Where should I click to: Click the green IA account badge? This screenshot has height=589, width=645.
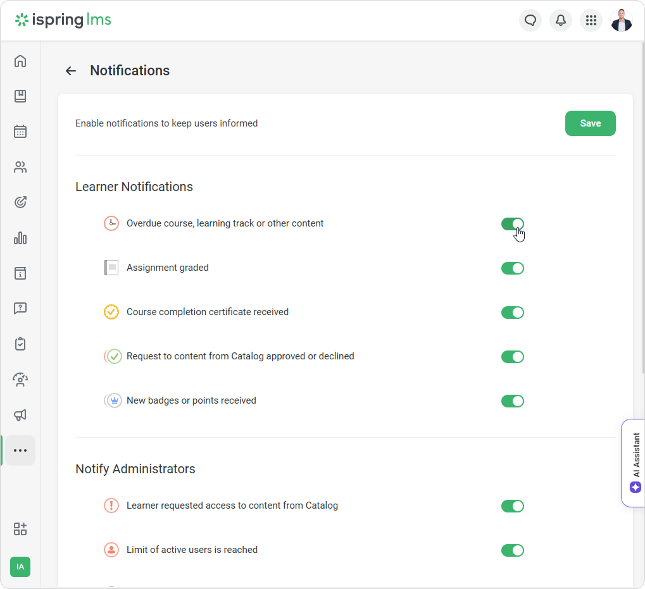20,567
